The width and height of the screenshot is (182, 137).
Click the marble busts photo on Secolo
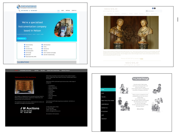pos(131,33)
